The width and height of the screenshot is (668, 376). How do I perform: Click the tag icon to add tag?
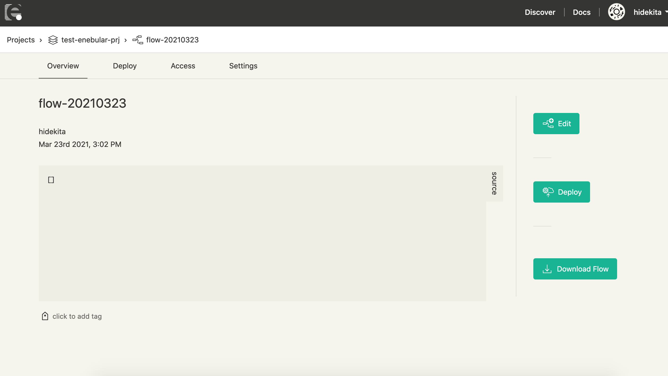pos(45,316)
